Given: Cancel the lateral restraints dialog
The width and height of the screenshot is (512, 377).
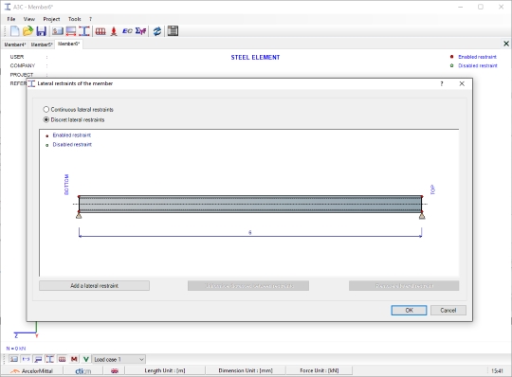Looking at the screenshot, I should (448, 310).
